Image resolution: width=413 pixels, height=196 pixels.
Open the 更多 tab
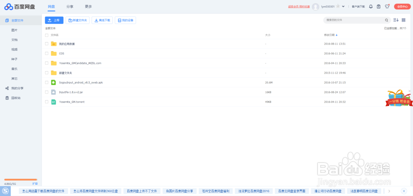click(x=88, y=7)
